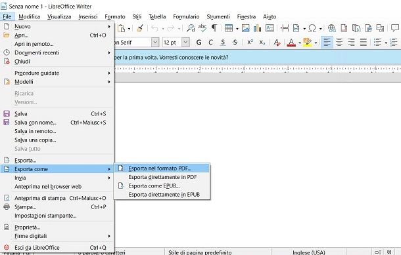Image resolution: width=401 pixels, height=255 pixels.
Task: Click the Insert Image icon
Action: [245, 28]
